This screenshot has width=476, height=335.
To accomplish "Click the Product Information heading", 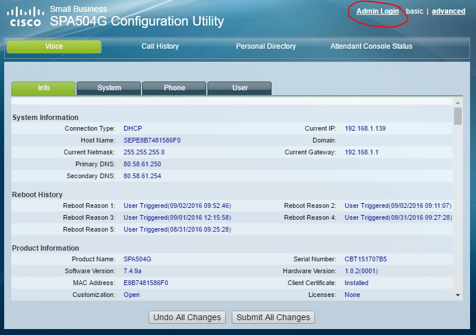I will (x=46, y=248).
